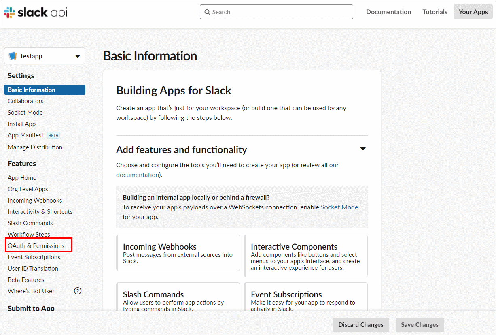Collapse the Add features and functionality section

(x=363, y=149)
